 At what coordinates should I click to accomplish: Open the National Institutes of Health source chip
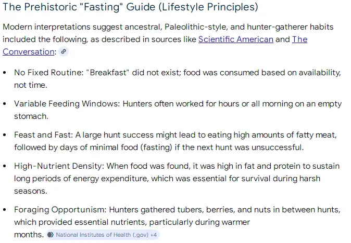tap(103, 235)
